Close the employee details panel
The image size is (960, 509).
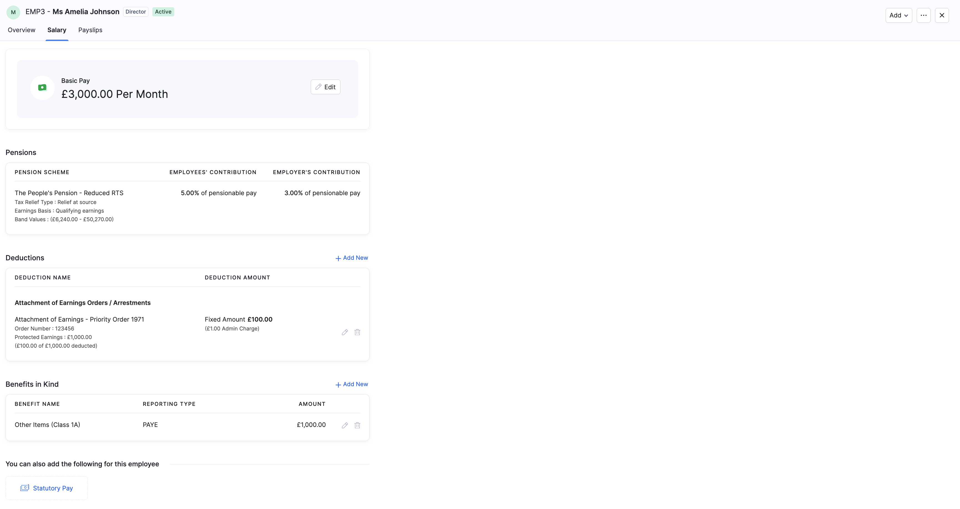(x=942, y=15)
